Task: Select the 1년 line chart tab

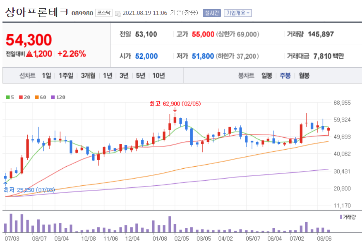Action: [x=108, y=76]
